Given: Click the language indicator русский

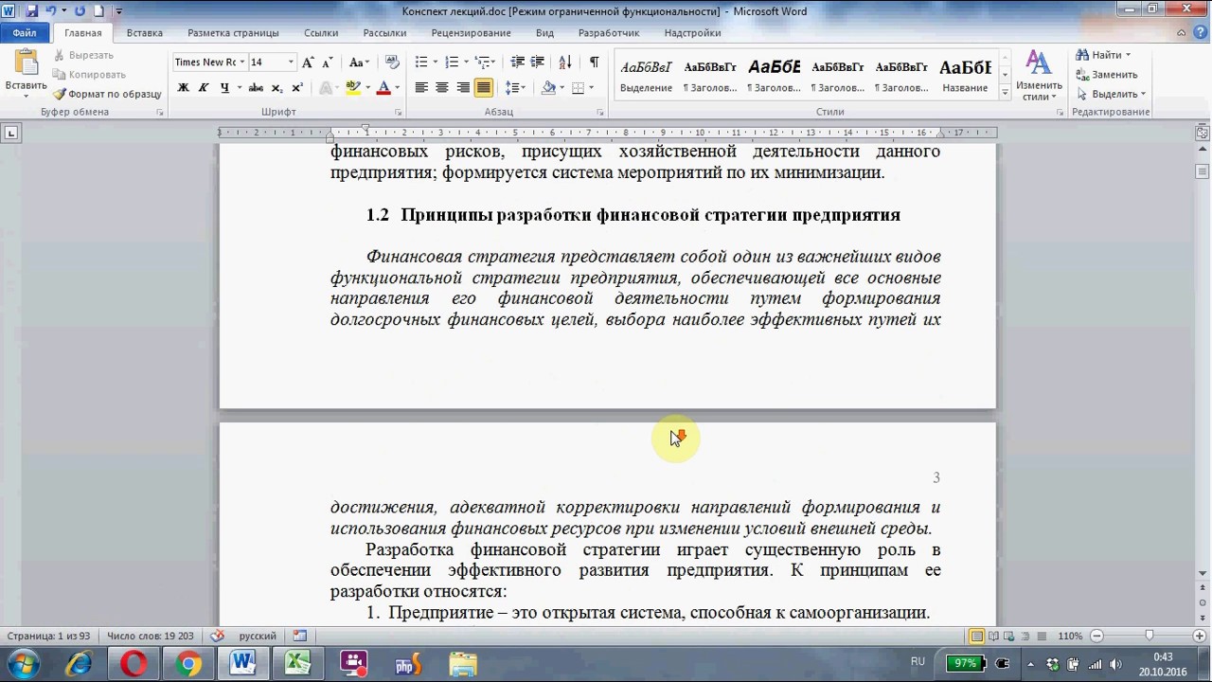Looking at the screenshot, I should [x=258, y=636].
